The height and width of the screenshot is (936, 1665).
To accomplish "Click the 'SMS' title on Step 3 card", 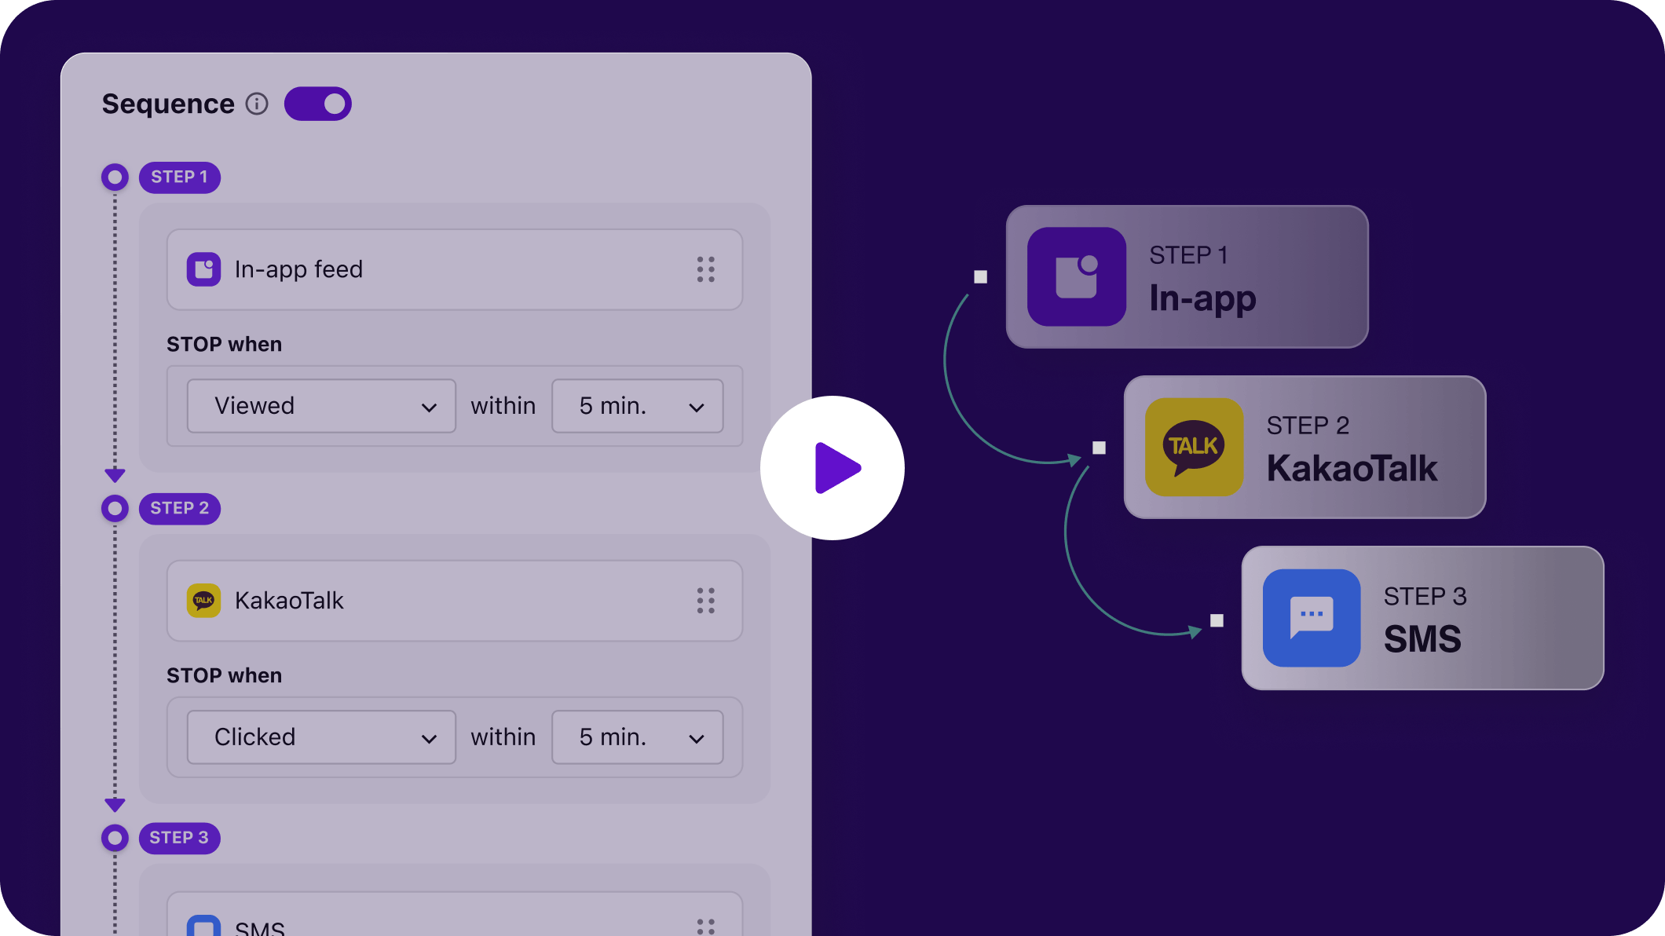I will click(x=1422, y=639).
